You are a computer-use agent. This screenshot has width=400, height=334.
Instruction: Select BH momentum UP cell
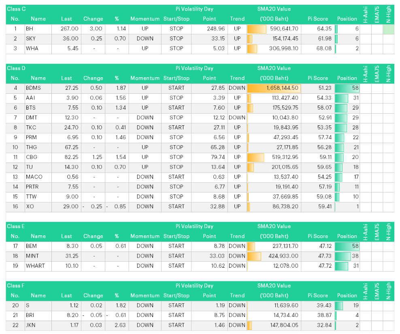click(145, 29)
